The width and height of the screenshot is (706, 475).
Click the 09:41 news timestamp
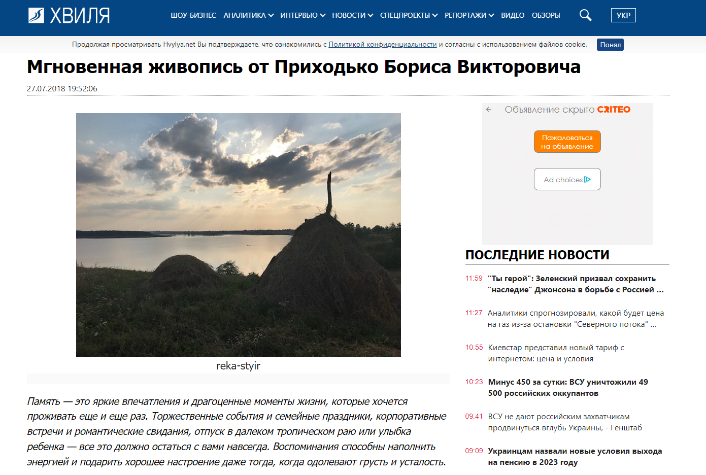tap(474, 416)
